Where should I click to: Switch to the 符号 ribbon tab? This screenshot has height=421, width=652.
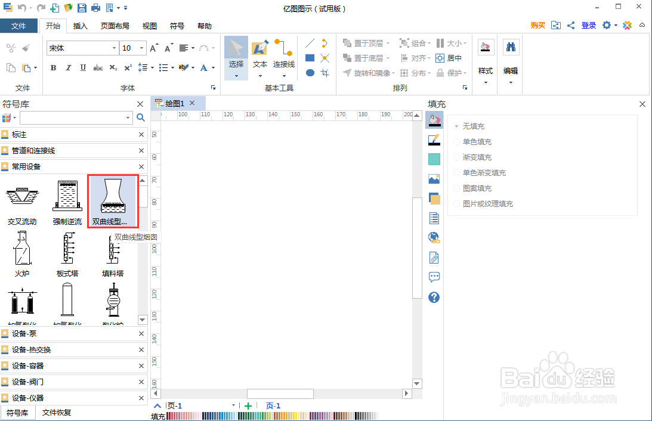tap(177, 26)
